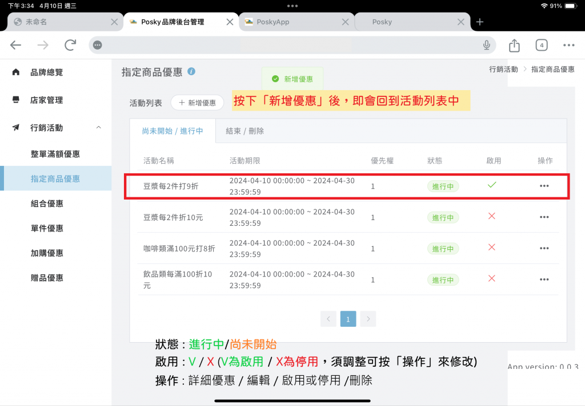Select the Posky品牌後台管理 browser tab
The width and height of the screenshot is (585, 406).
181,22
